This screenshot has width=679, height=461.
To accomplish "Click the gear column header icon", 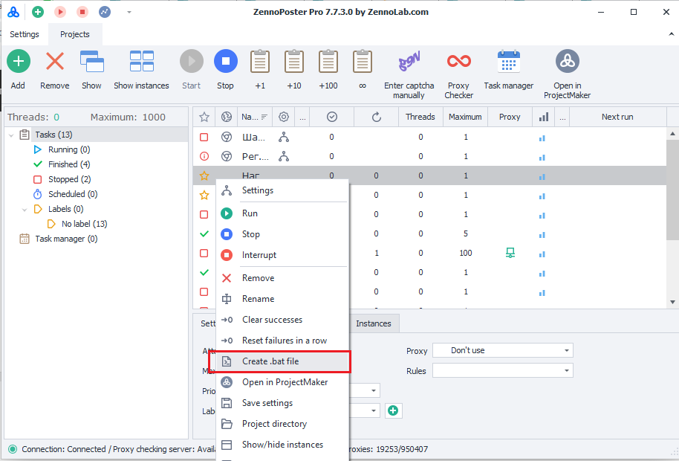I will click(x=284, y=117).
